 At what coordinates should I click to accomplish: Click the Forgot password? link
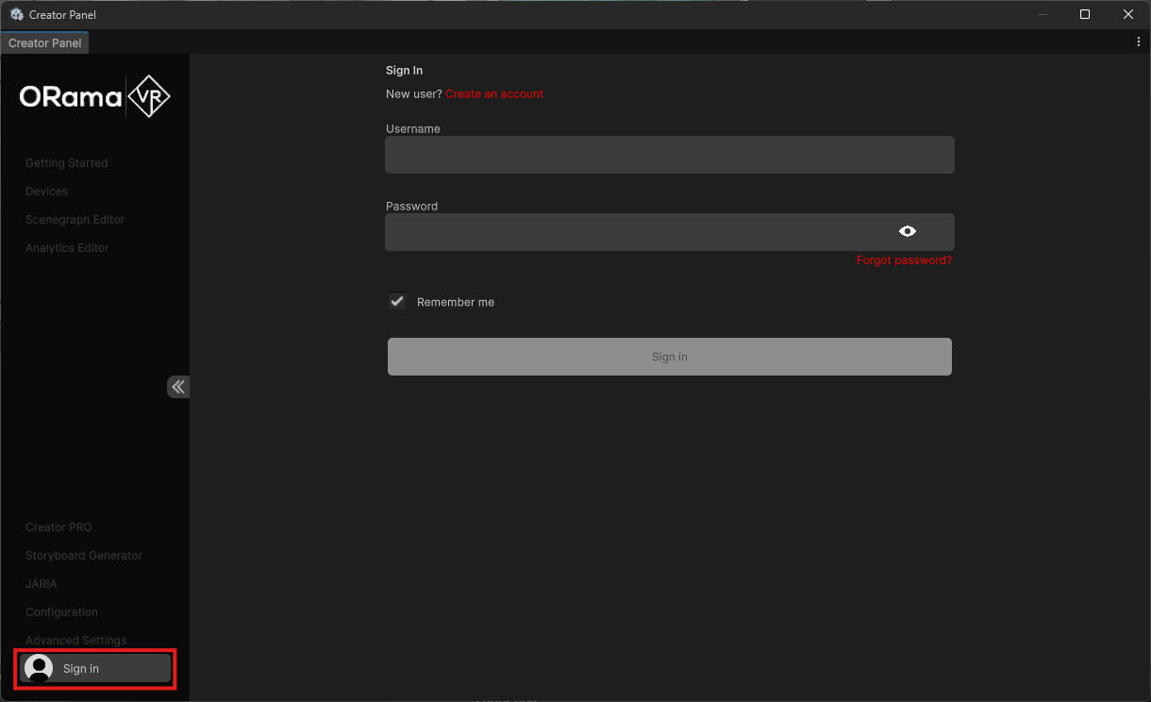(x=904, y=260)
